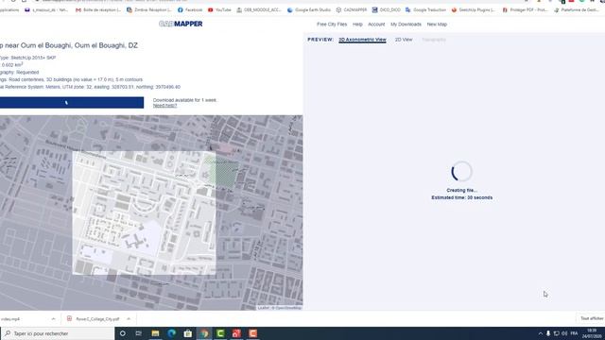Open the Rowe C_Collage_City.pdf download
The image size is (605, 340).
pos(94,319)
